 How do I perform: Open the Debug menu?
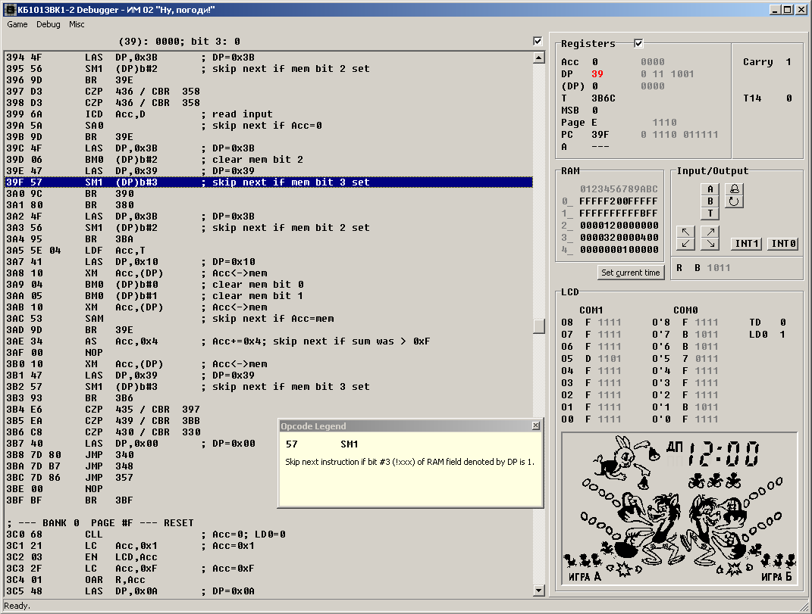tap(49, 24)
